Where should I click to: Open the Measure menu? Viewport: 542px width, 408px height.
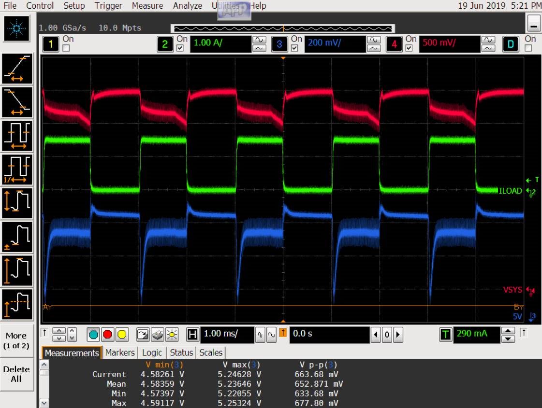(x=147, y=6)
